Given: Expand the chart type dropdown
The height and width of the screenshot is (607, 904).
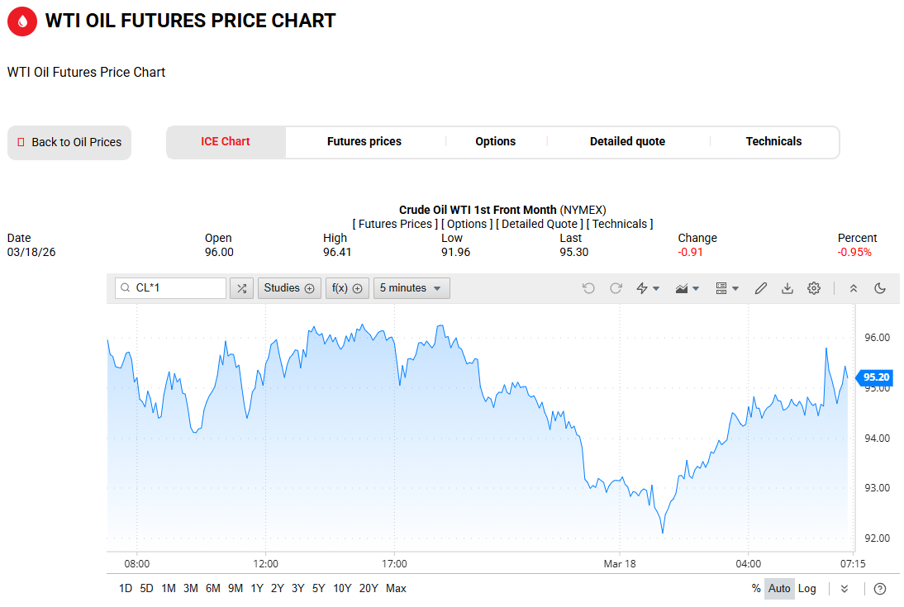Looking at the screenshot, I should (688, 288).
